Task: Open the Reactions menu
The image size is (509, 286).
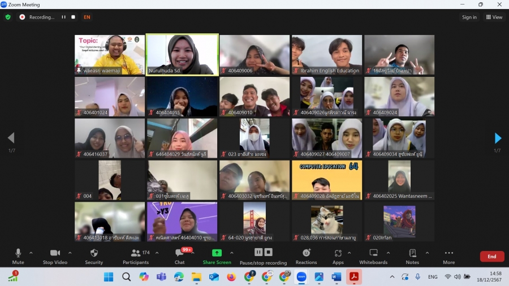Action: coord(306,255)
